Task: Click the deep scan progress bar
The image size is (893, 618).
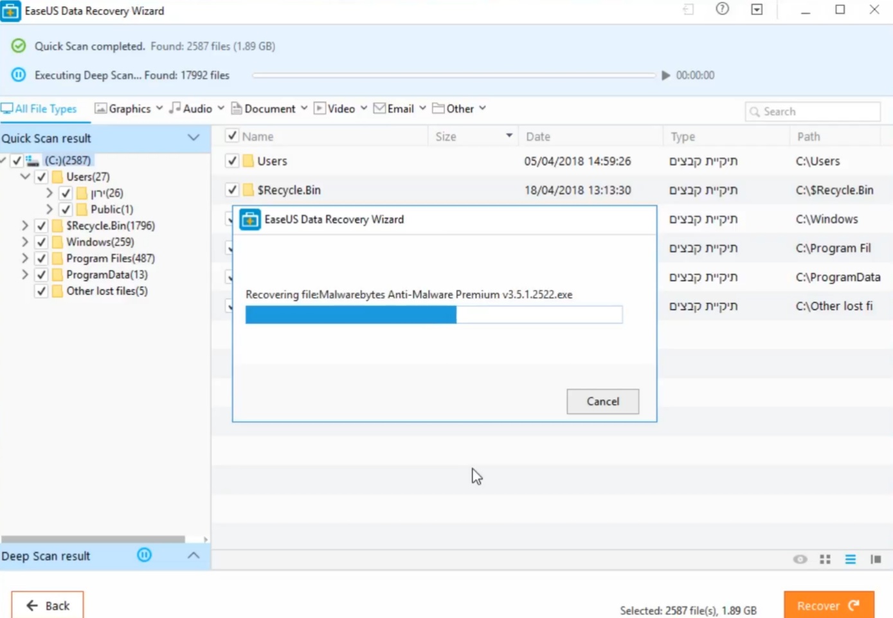Action: click(x=454, y=75)
